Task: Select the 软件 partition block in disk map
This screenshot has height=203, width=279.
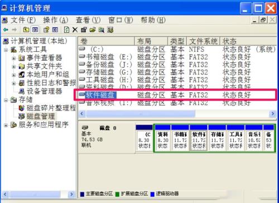Action: click(x=199, y=138)
